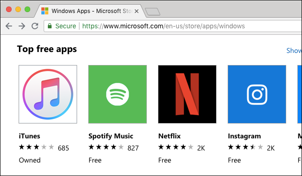302x176 pixels.
Task: Check the Netflix star rating row
Action: tap(182, 148)
